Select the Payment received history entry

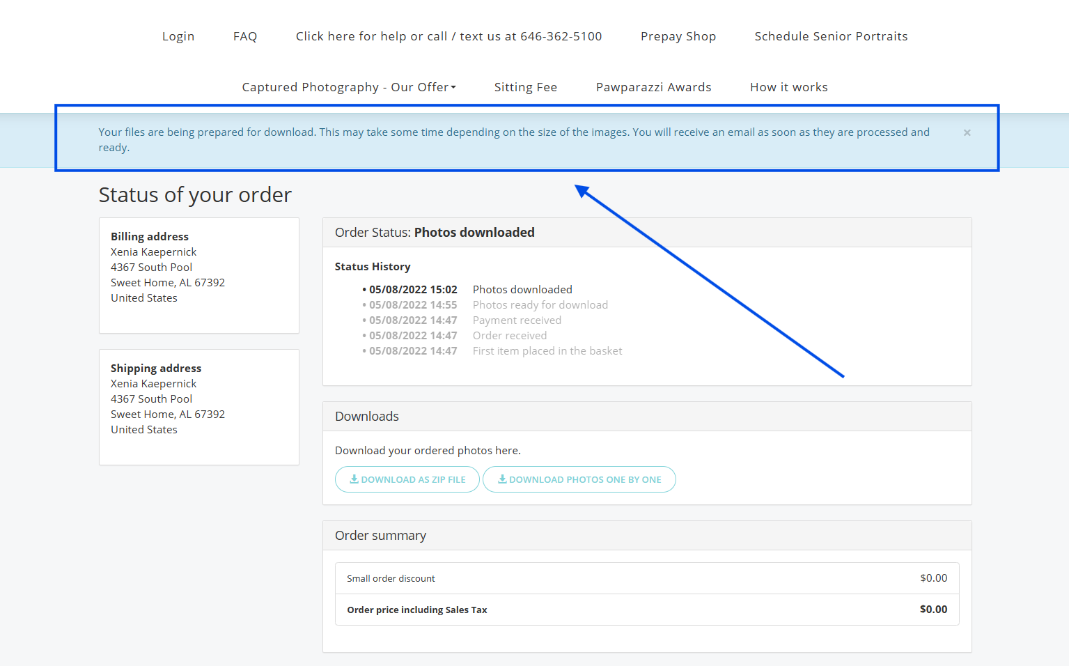point(517,320)
